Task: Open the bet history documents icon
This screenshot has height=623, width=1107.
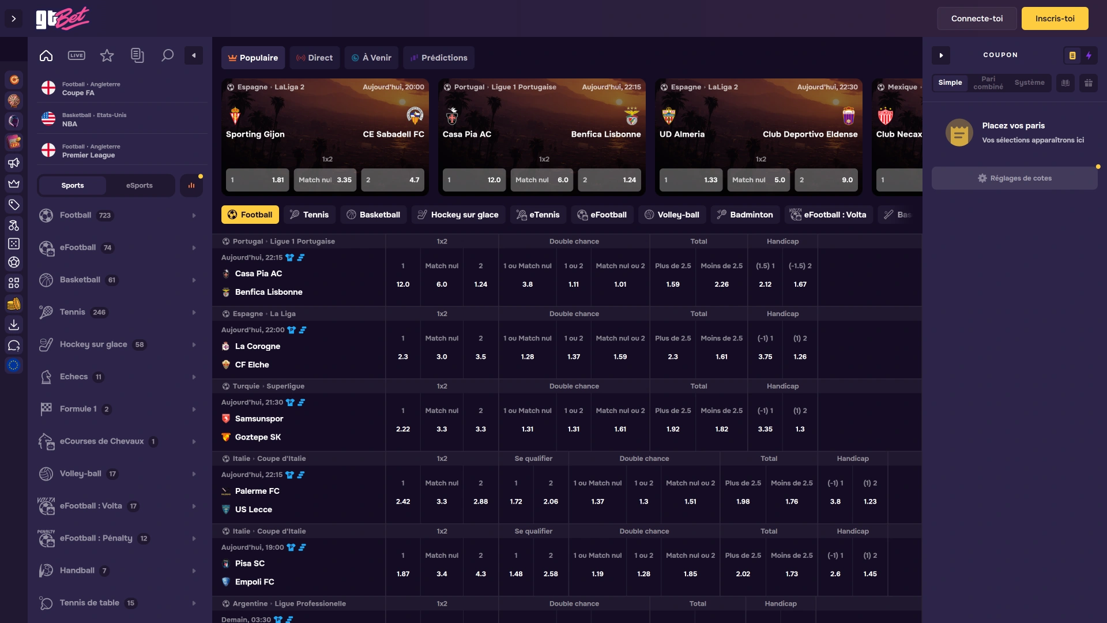Action: point(137,55)
